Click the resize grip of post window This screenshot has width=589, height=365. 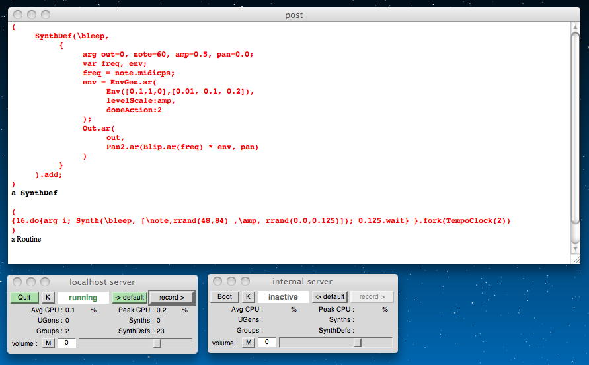click(x=575, y=259)
